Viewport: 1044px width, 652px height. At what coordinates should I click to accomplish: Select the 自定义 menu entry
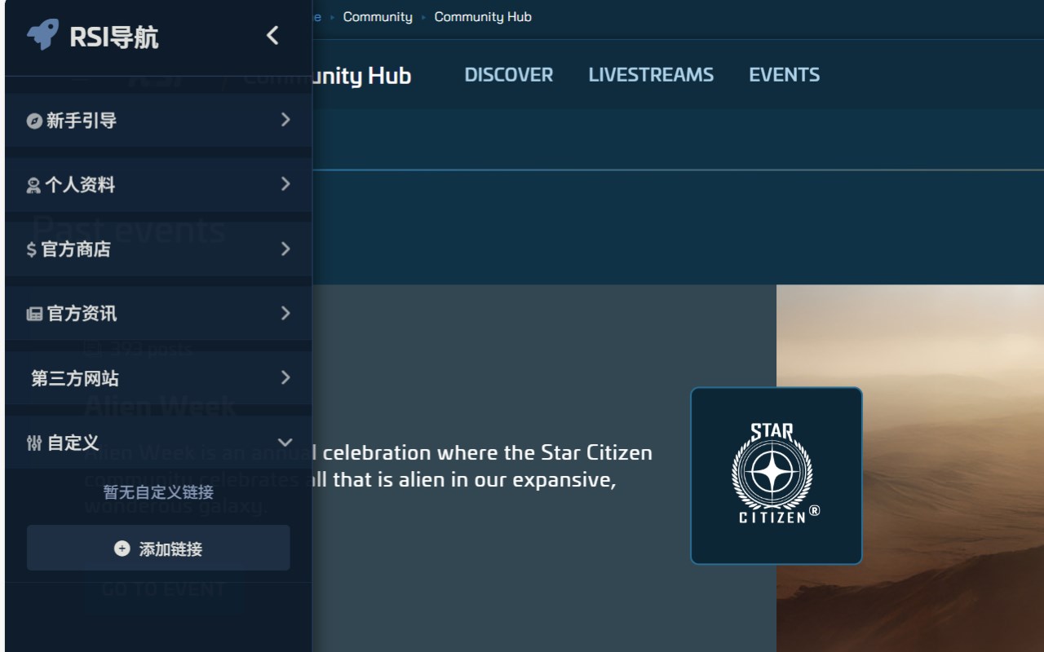pyautogui.click(x=158, y=443)
